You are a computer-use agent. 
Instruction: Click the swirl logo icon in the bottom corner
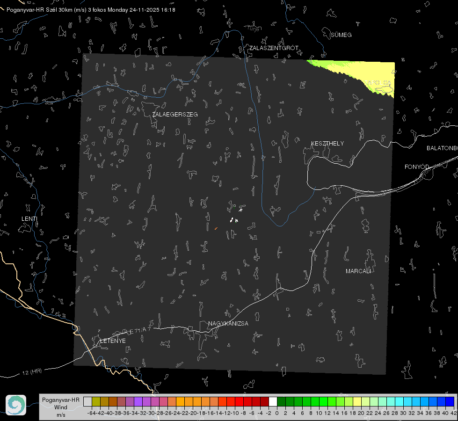[x=16, y=405]
